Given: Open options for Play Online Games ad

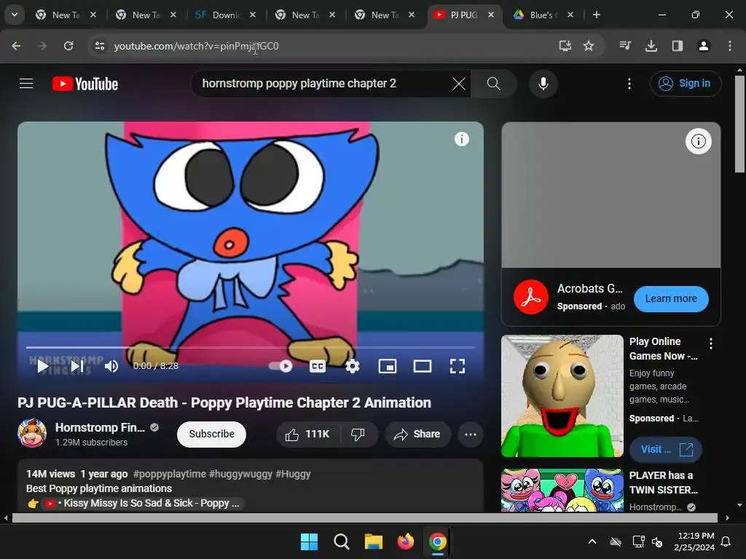Looking at the screenshot, I should coord(711,344).
